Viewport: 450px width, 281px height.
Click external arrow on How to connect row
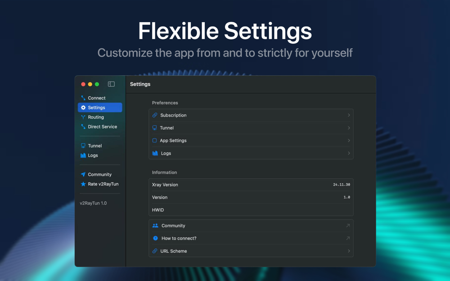coord(348,238)
